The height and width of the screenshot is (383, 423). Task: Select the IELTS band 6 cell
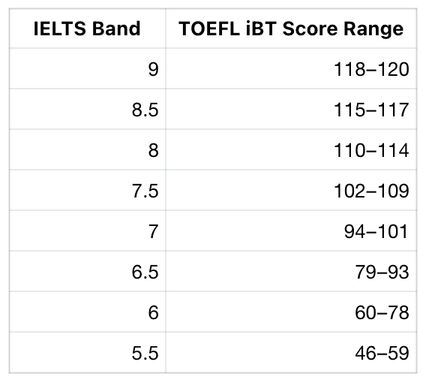pyautogui.click(x=88, y=312)
